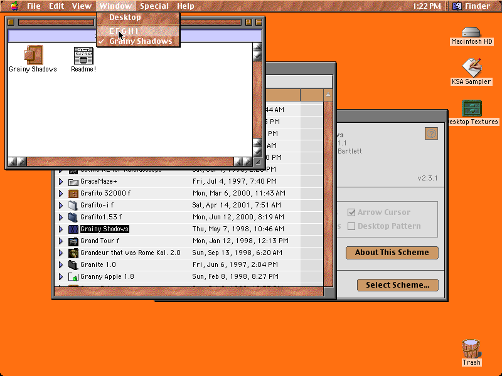Image resolution: width=502 pixels, height=376 pixels.
Task: Click the Select Scheme... button
Action: click(x=398, y=285)
